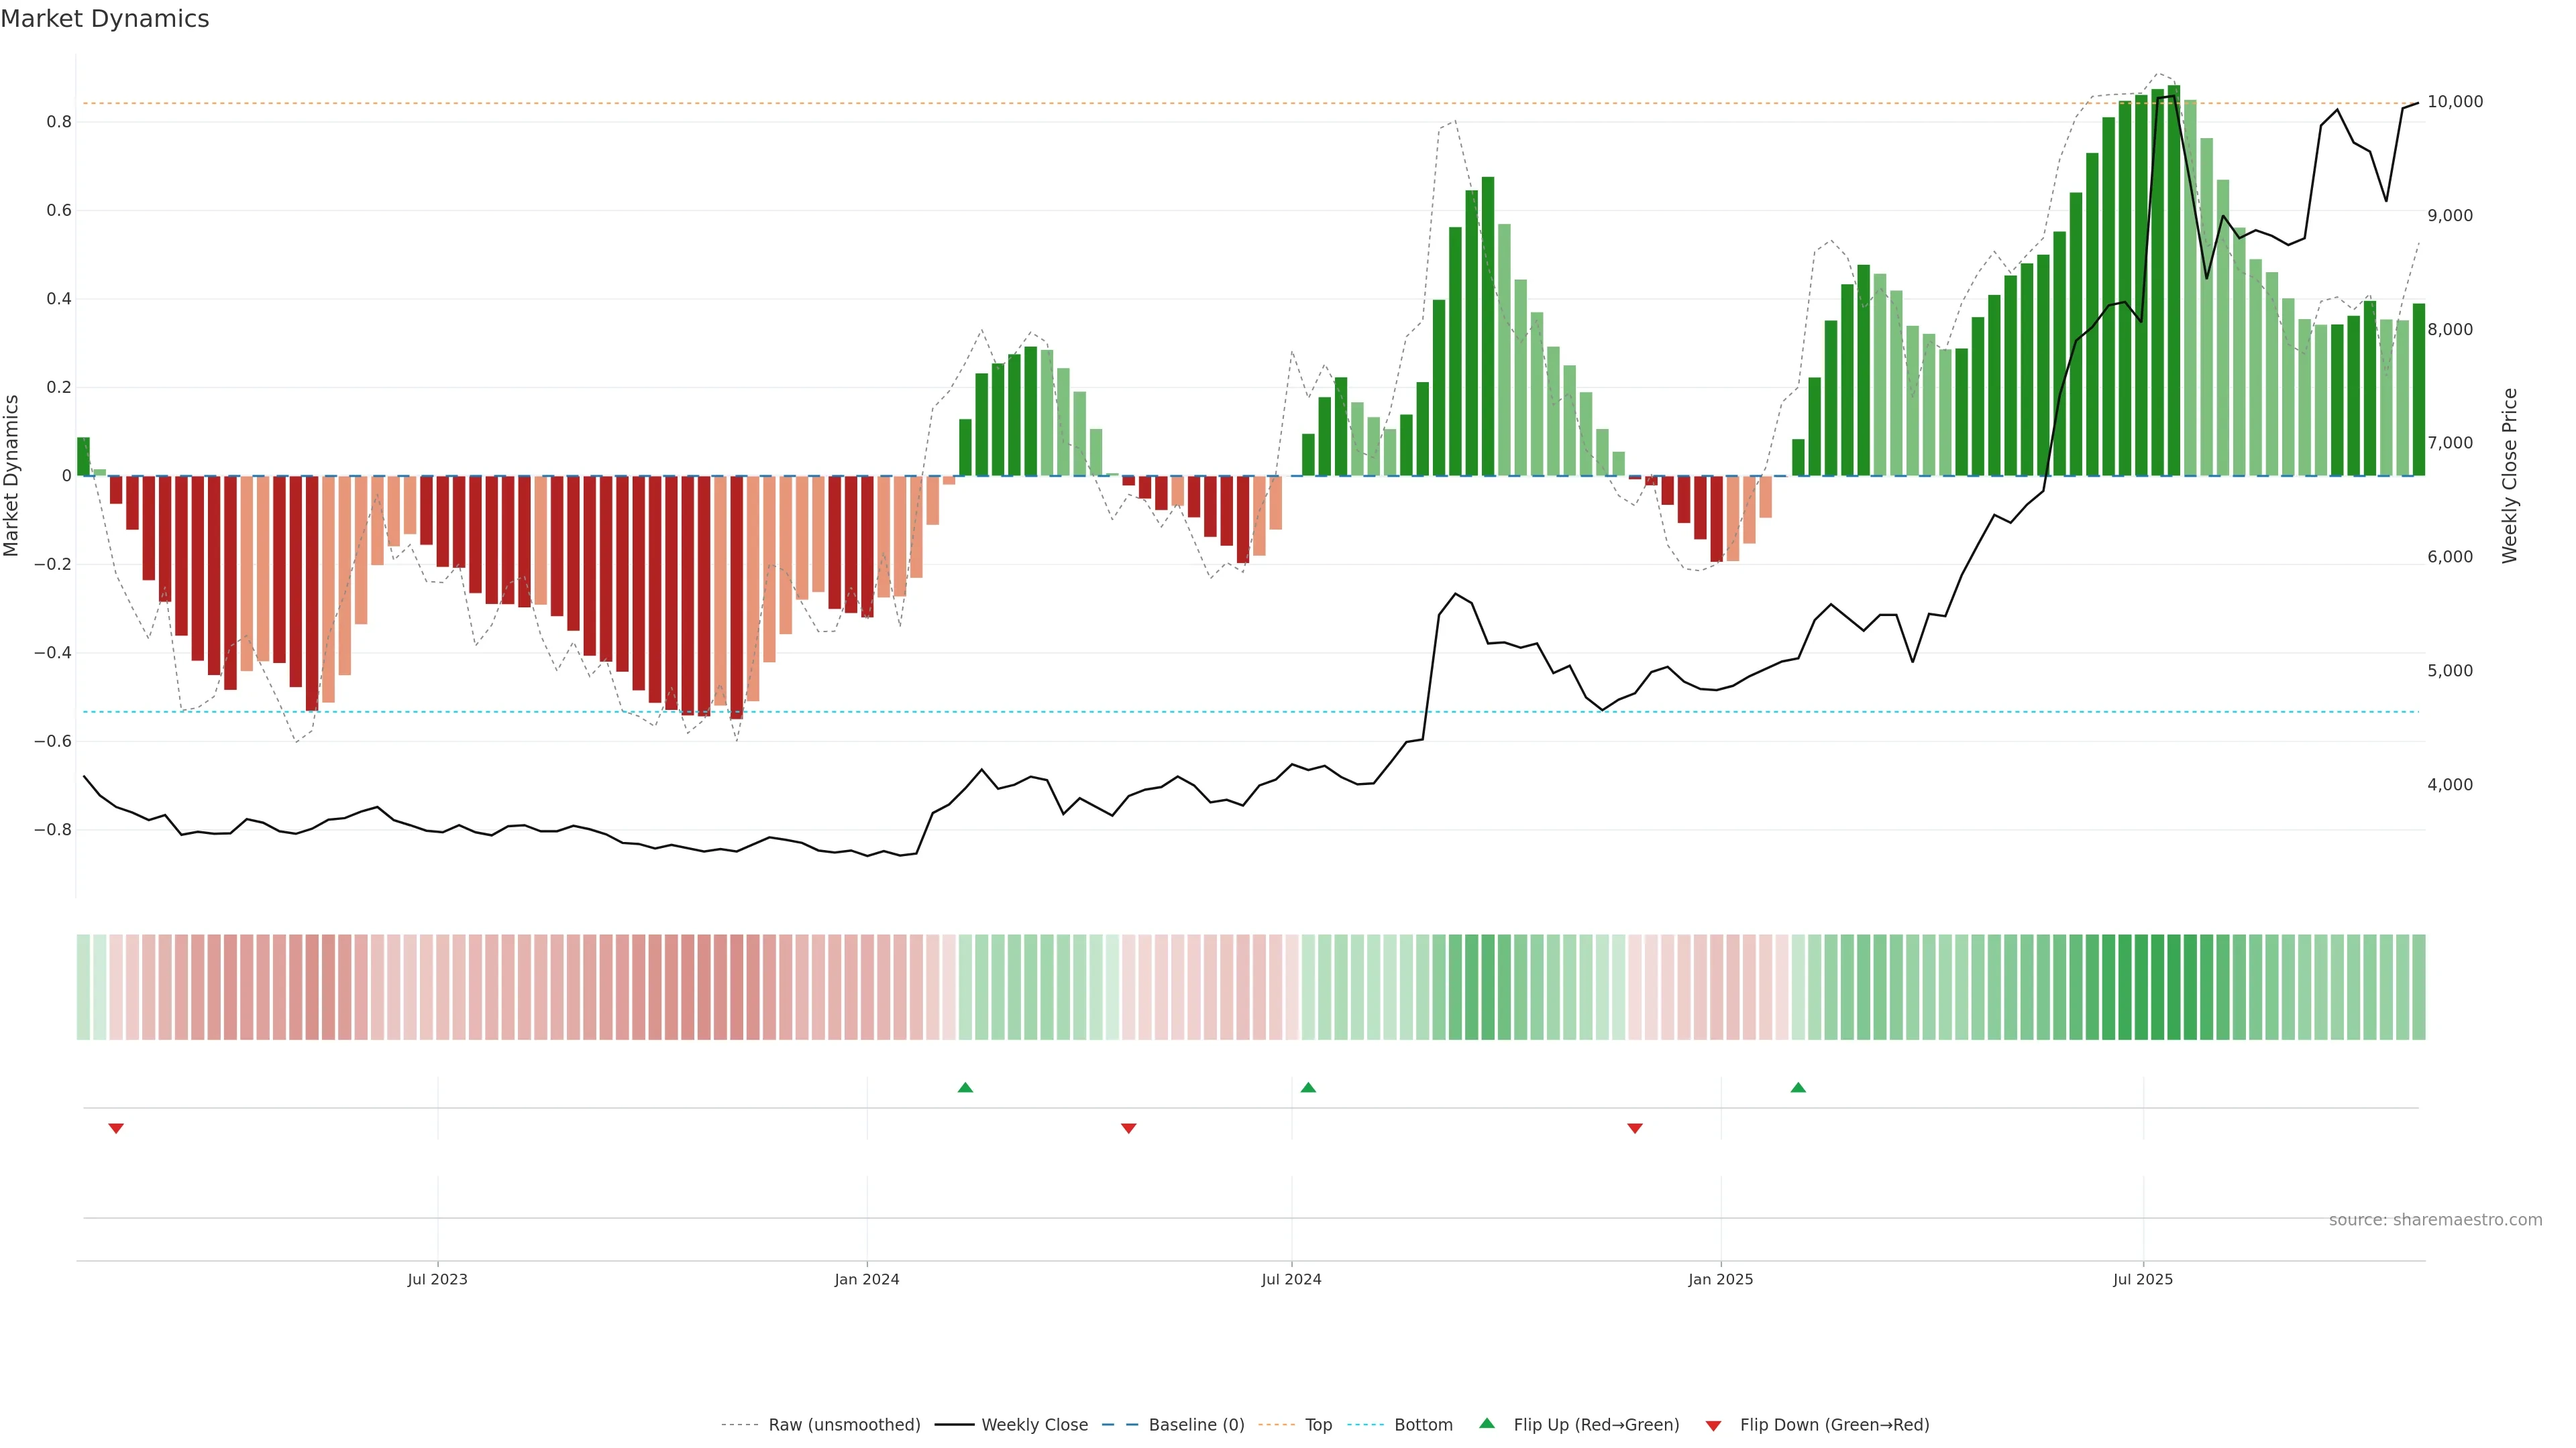This screenshot has height=1448, width=2576.
Task: Toggle the Bottom legend entry
Action: pos(1423,1425)
